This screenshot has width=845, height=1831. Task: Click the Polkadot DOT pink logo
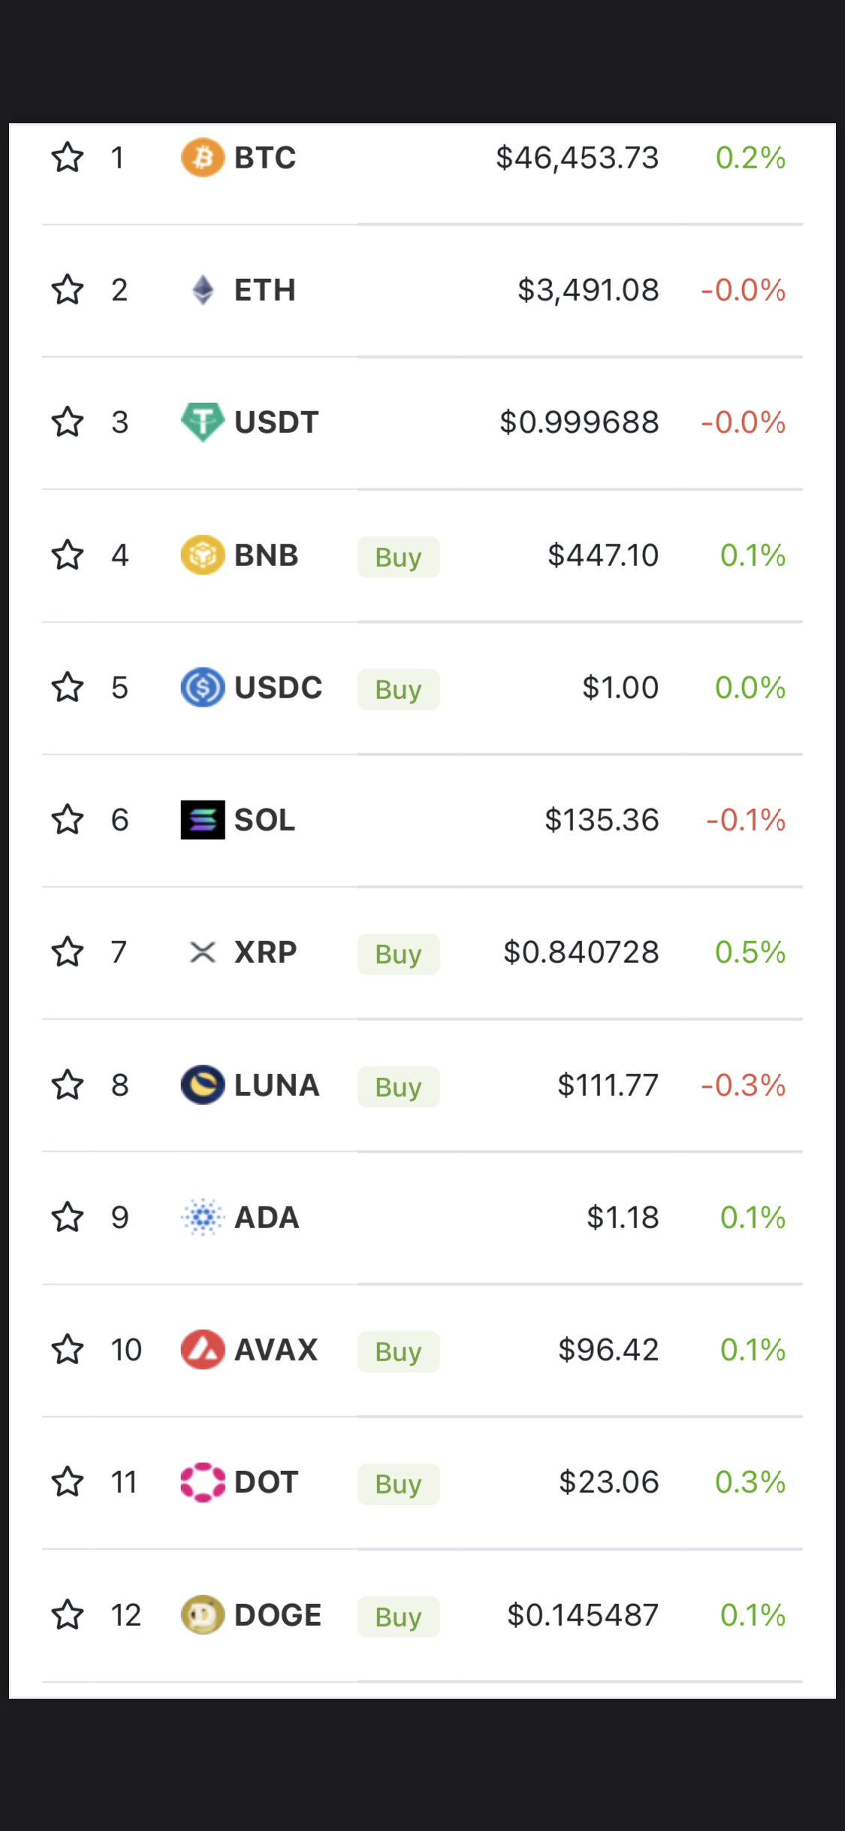203,1482
